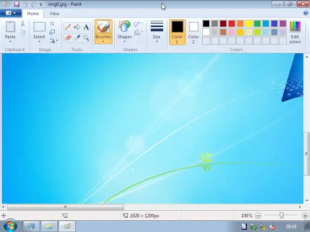310x232 pixels.
Task: Click the Cut scissors icon
Action: point(22,24)
